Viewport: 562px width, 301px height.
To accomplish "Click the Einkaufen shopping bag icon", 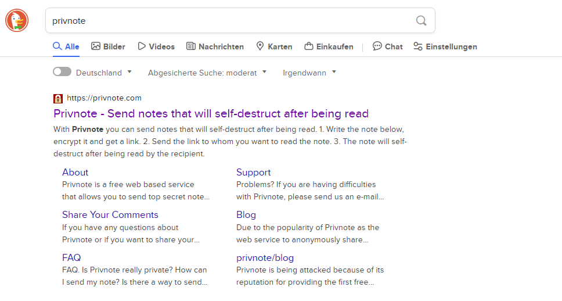I will pos(309,46).
